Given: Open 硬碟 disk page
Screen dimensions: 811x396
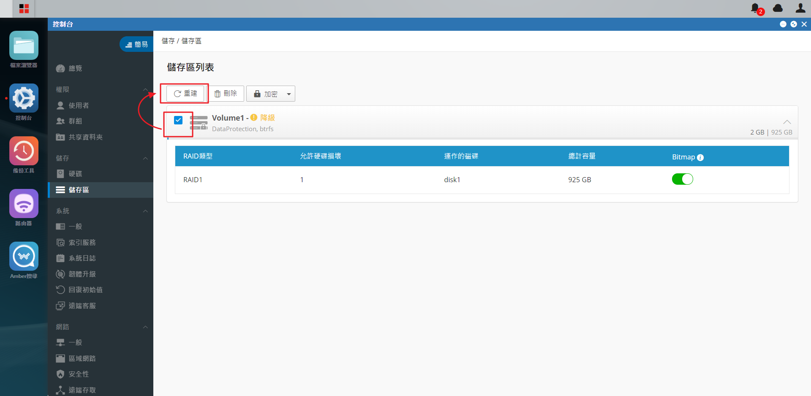Looking at the screenshot, I should pyautogui.click(x=101, y=174).
